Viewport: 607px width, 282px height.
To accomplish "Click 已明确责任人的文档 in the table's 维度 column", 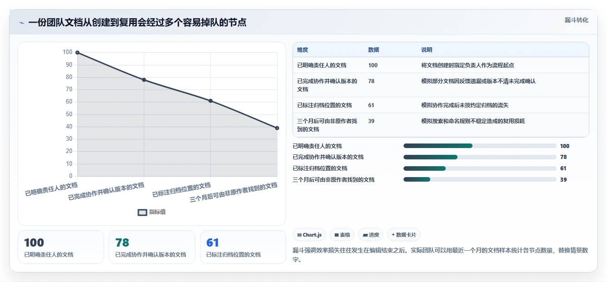I will (322, 65).
